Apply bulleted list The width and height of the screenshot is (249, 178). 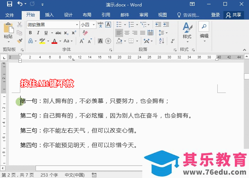pos(119,25)
